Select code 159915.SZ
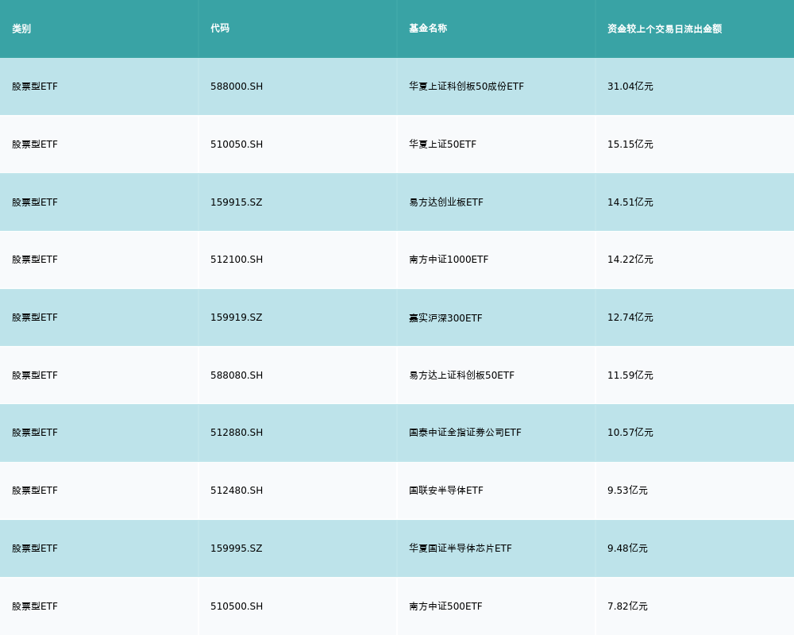 tap(237, 202)
